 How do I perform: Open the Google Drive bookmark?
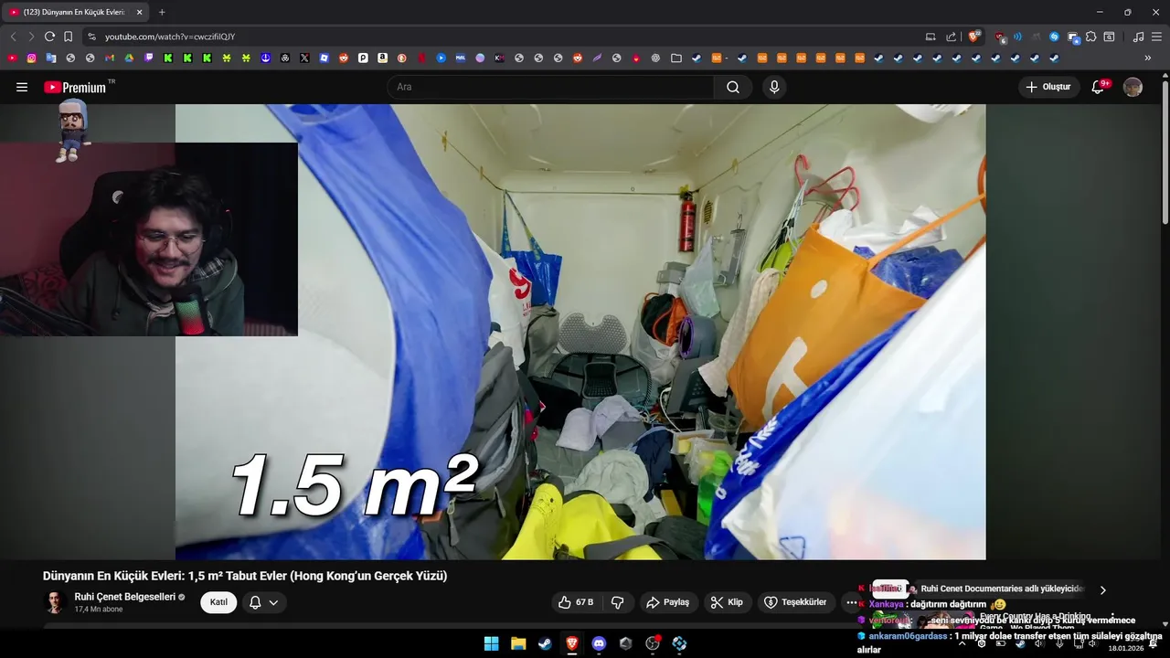click(x=129, y=58)
